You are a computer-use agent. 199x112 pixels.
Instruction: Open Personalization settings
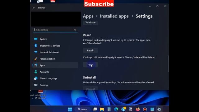click(x=55, y=59)
